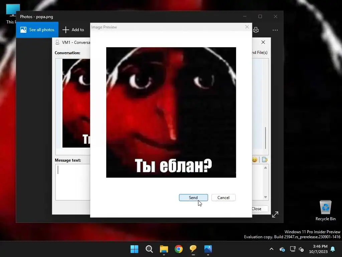Open the messenger app on the taskbar
The height and width of the screenshot is (257, 342).
coord(193,249)
